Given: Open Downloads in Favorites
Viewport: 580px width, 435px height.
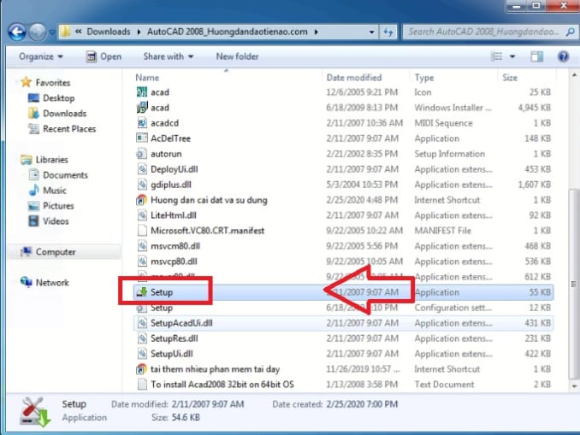Looking at the screenshot, I should pyautogui.click(x=65, y=114).
